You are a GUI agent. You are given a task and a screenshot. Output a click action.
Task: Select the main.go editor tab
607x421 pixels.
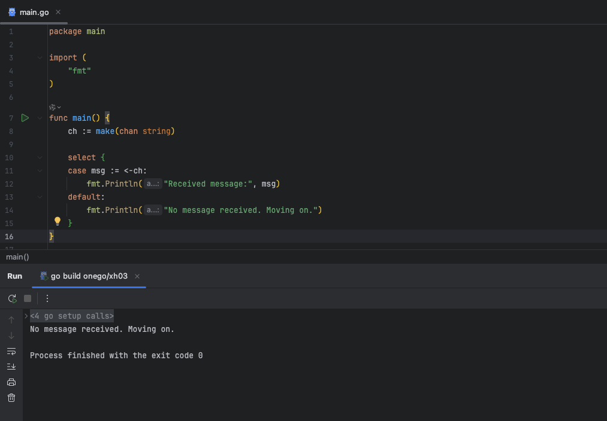point(34,13)
